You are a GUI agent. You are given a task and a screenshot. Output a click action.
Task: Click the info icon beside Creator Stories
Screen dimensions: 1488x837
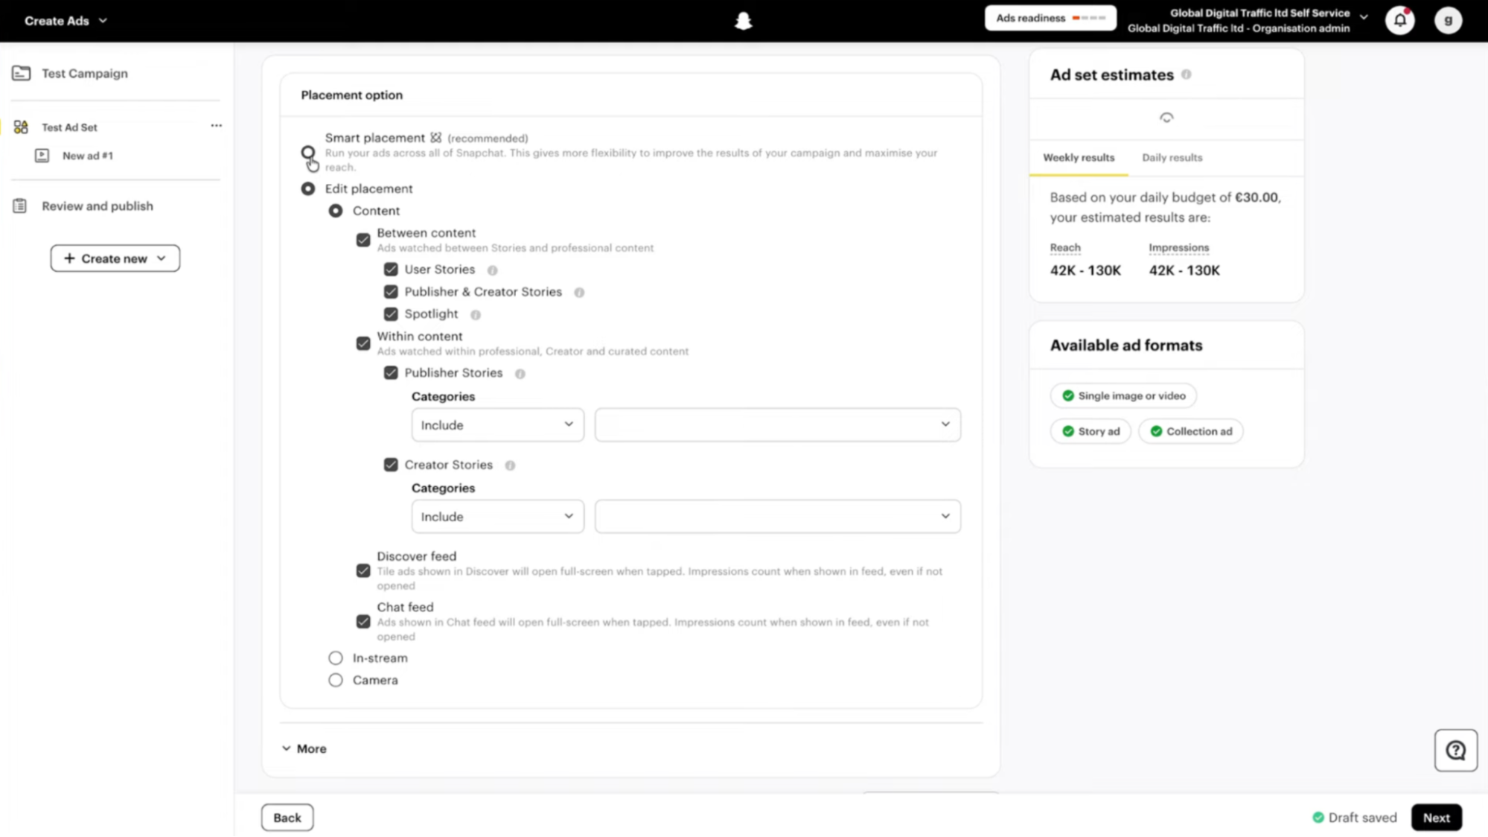point(510,465)
